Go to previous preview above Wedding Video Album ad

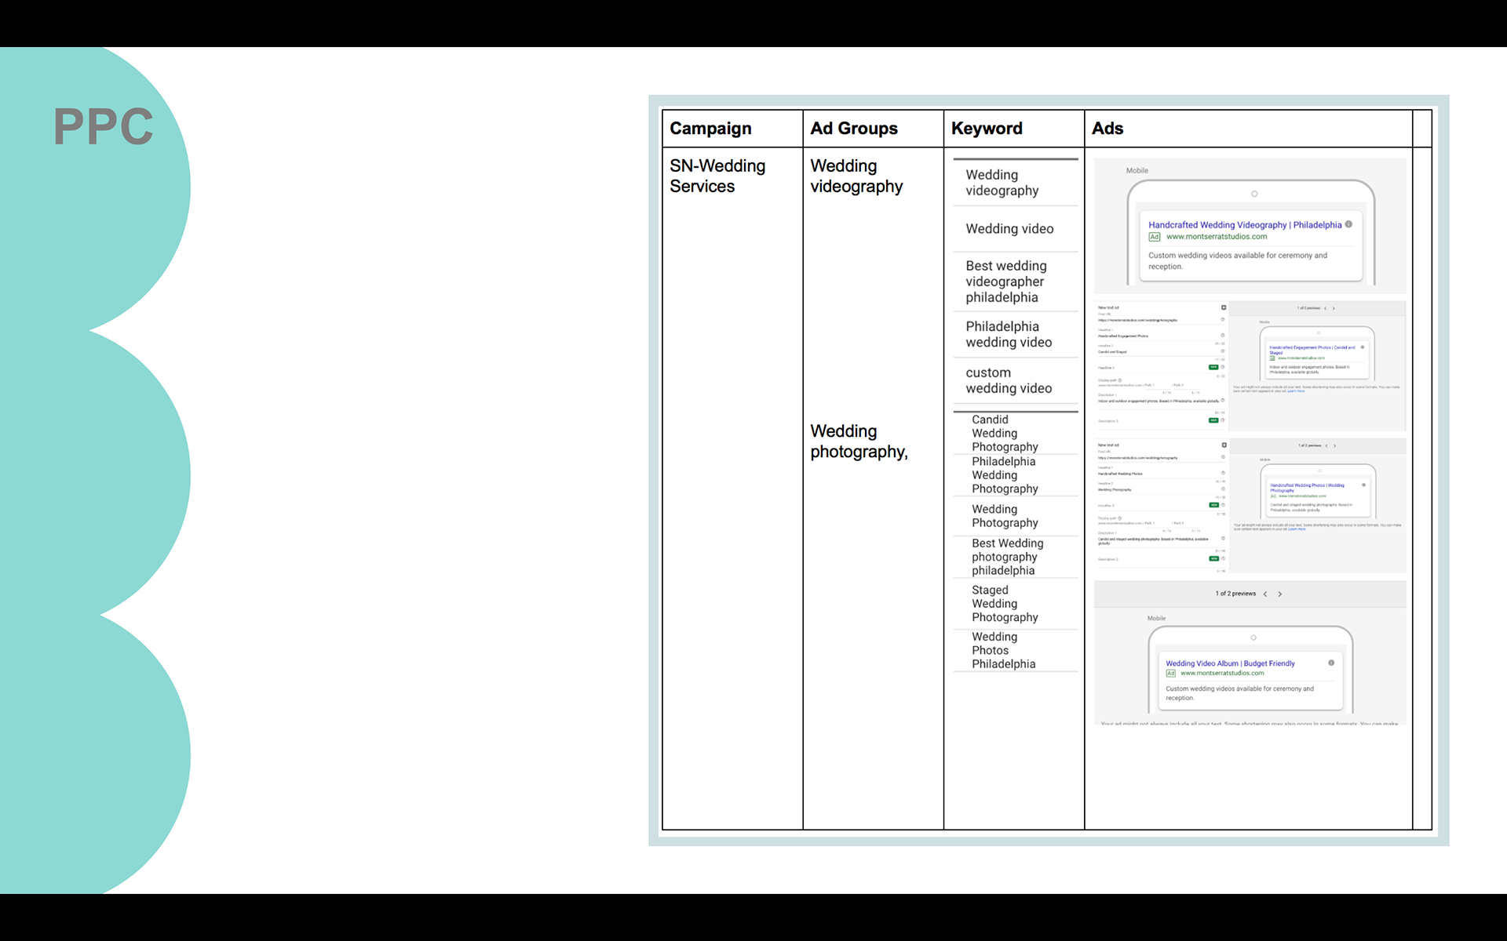tap(1265, 594)
